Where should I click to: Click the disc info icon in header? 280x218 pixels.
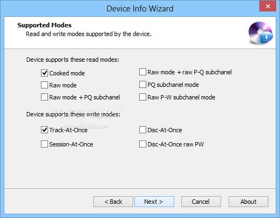click(260, 33)
